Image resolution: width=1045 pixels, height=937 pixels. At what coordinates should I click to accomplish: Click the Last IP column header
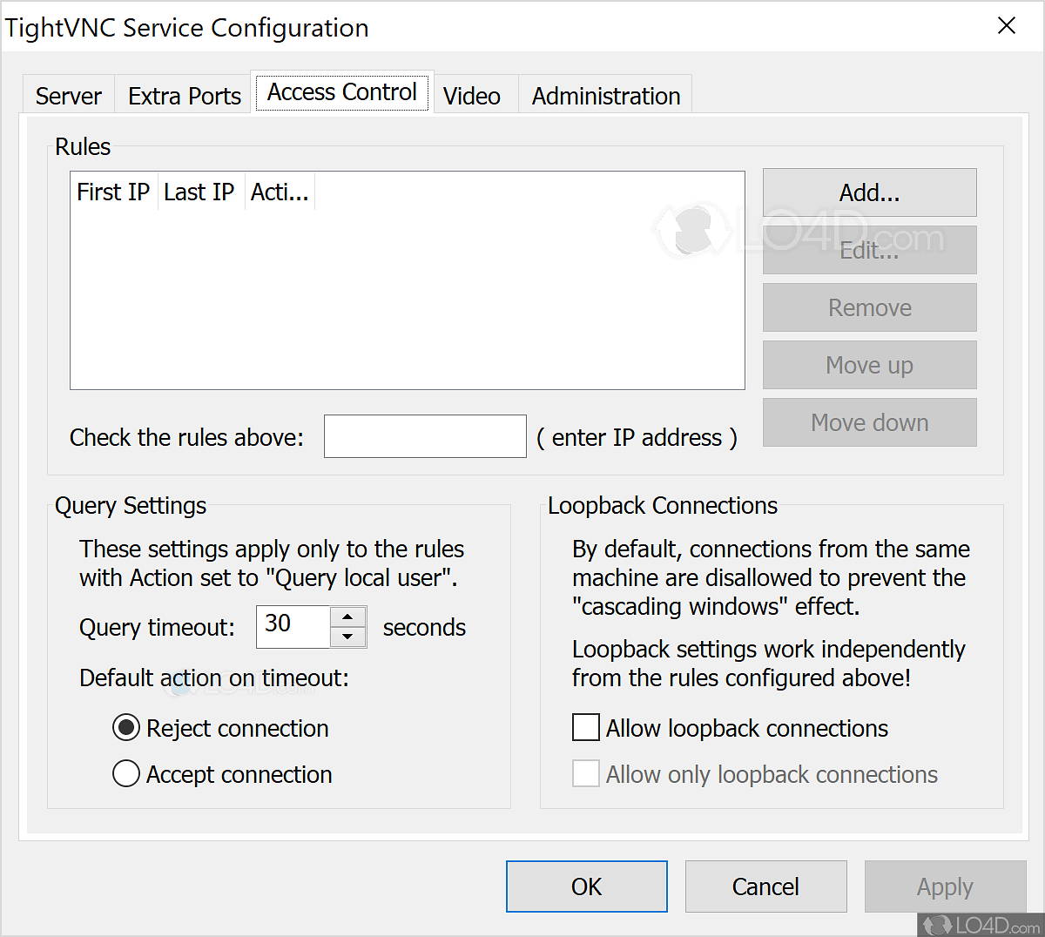click(199, 192)
